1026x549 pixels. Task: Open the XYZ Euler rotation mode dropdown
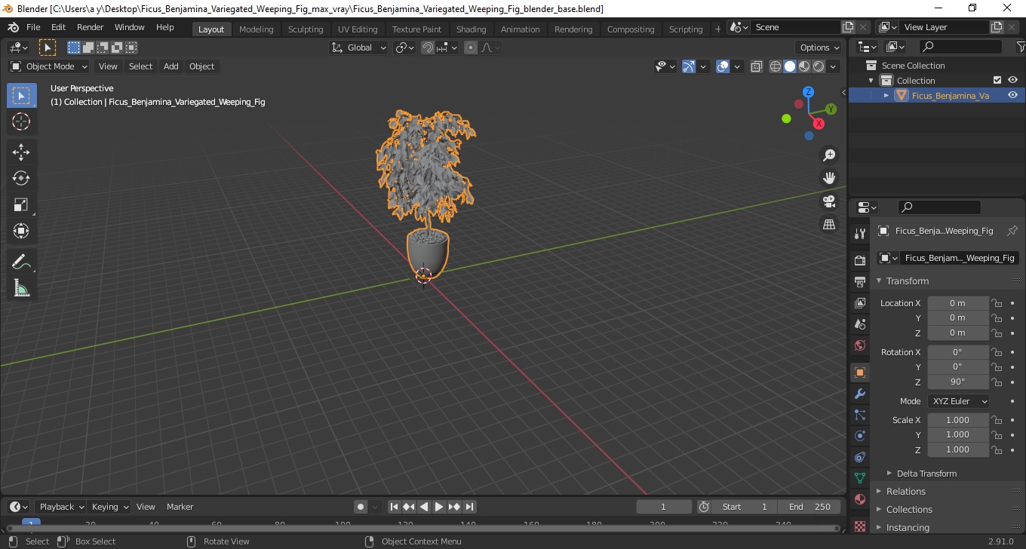point(958,401)
